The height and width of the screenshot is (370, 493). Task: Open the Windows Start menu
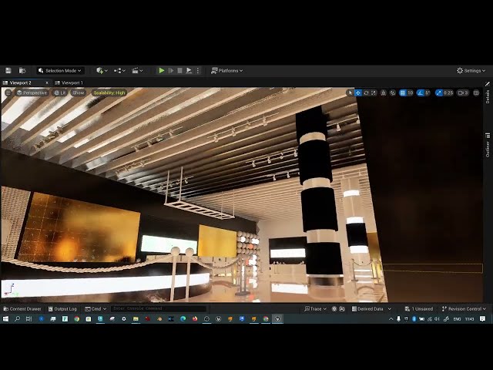5,318
